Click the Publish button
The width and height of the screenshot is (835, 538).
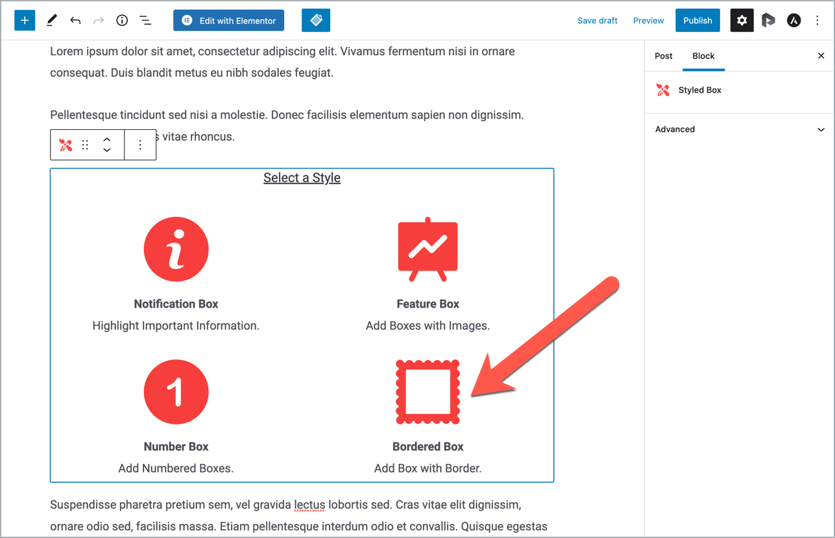(697, 20)
